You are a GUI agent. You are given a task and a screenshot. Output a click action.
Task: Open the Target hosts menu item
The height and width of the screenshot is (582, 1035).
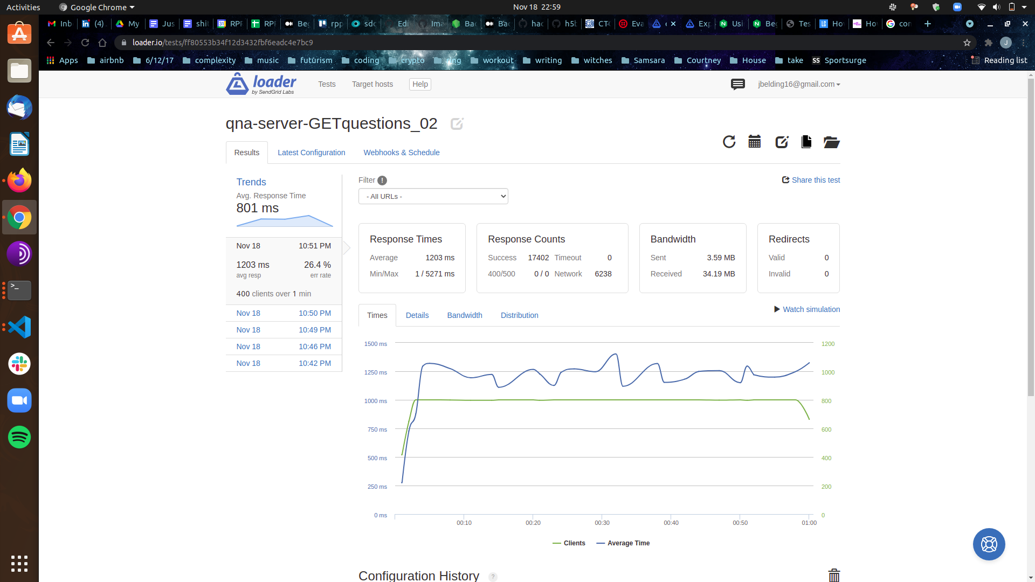coord(372,84)
